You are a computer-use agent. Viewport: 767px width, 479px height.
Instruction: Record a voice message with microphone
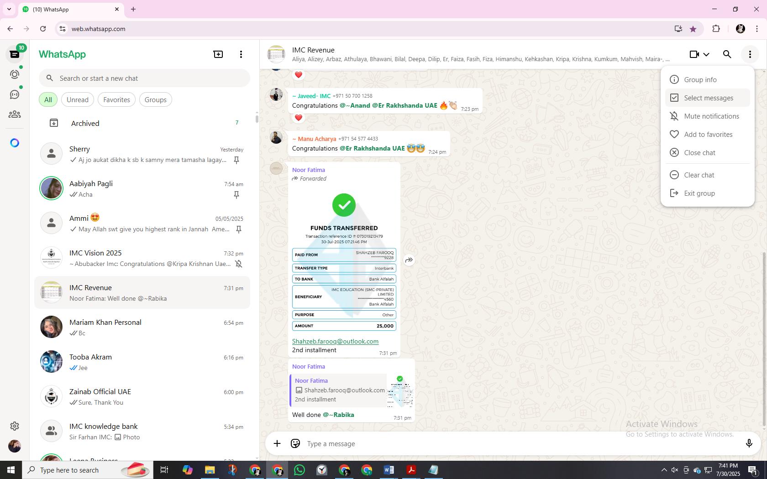point(749,443)
